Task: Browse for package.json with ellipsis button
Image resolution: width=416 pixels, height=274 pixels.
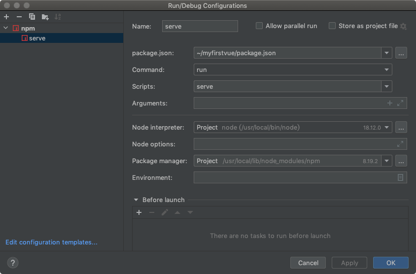Action: (x=401, y=53)
